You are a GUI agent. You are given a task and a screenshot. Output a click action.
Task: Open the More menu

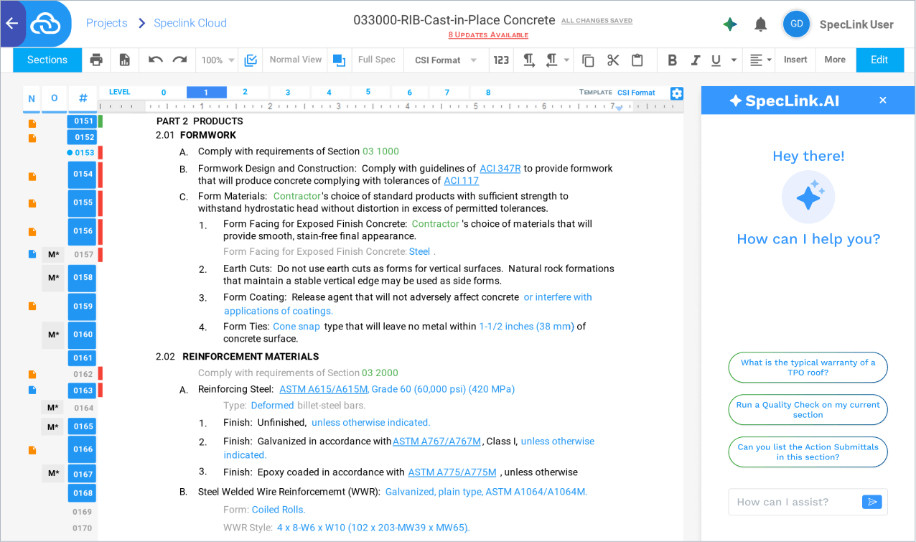(x=835, y=60)
